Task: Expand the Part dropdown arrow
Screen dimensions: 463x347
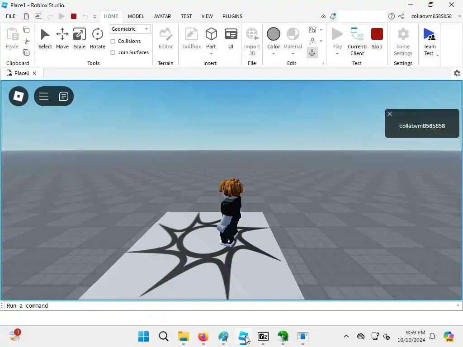Action: click(x=211, y=54)
